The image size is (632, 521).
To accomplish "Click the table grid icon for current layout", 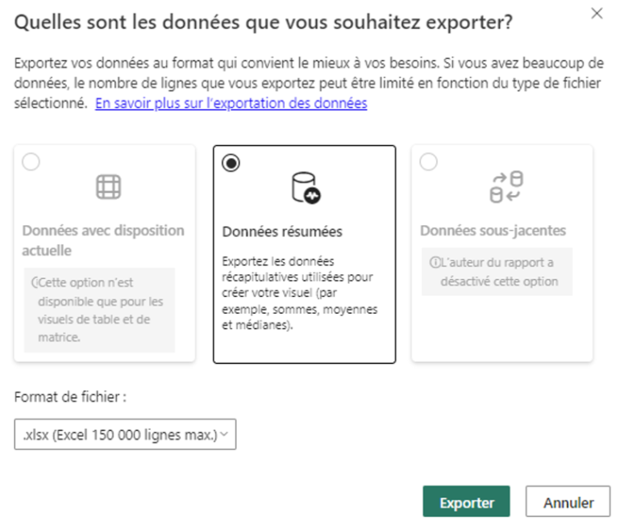I will pyautogui.click(x=108, y=186).
